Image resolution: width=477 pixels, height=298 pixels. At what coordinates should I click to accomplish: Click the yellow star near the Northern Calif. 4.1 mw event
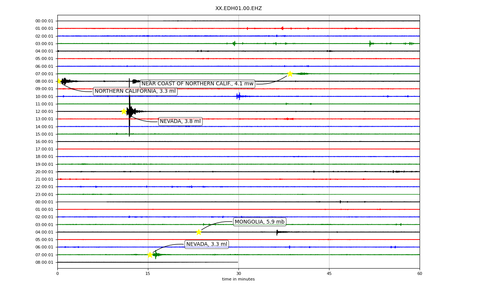pyautogui.click(x=290, y=74)
